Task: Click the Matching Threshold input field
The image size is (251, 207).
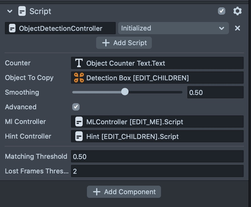Action: coord(157,157)
